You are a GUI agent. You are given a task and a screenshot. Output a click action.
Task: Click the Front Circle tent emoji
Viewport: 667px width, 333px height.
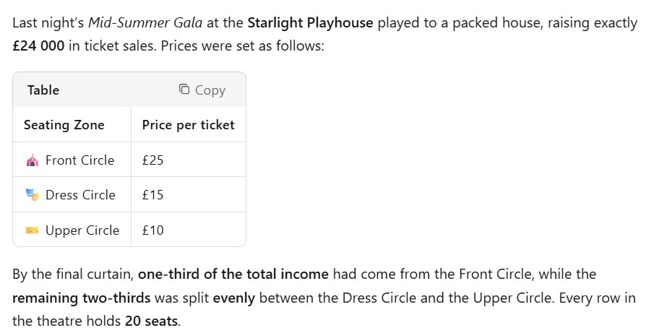point(31,160)
